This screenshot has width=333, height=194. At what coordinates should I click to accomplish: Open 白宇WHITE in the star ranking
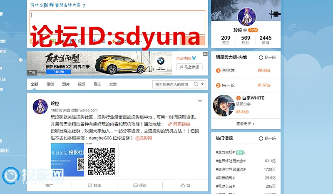[253, 98]
